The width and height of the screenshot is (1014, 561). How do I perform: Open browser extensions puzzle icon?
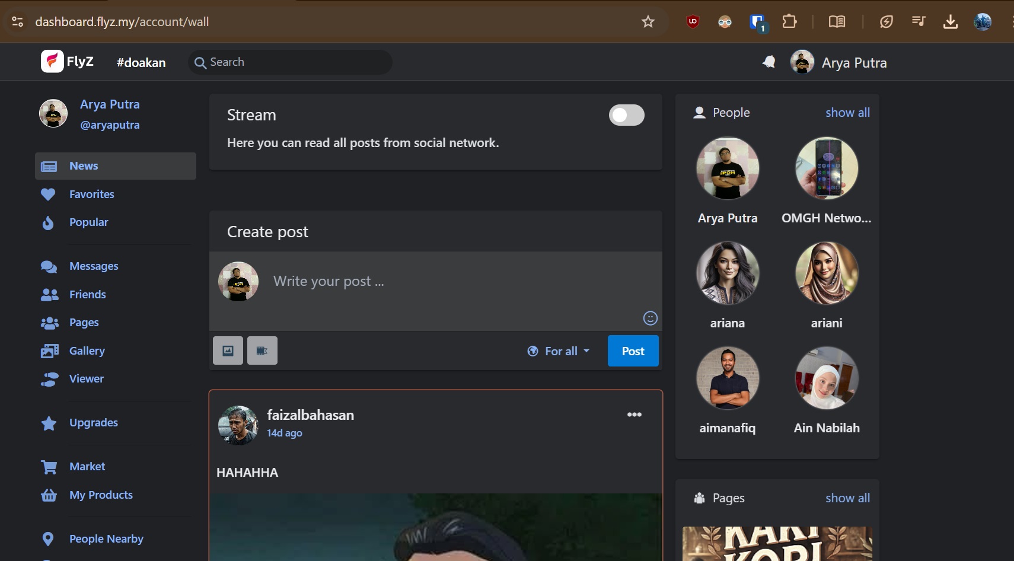(789, 22)
